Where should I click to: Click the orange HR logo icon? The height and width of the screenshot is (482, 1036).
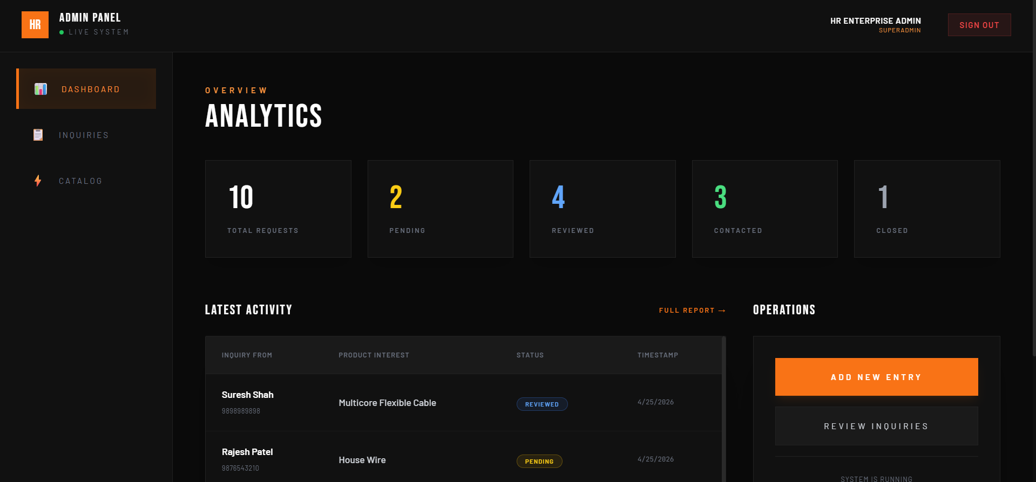click(35, 25)
